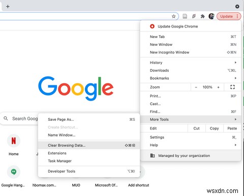Screen dimensions: 244x196
Task: Choose New Tab from menu
Action: 191,37
